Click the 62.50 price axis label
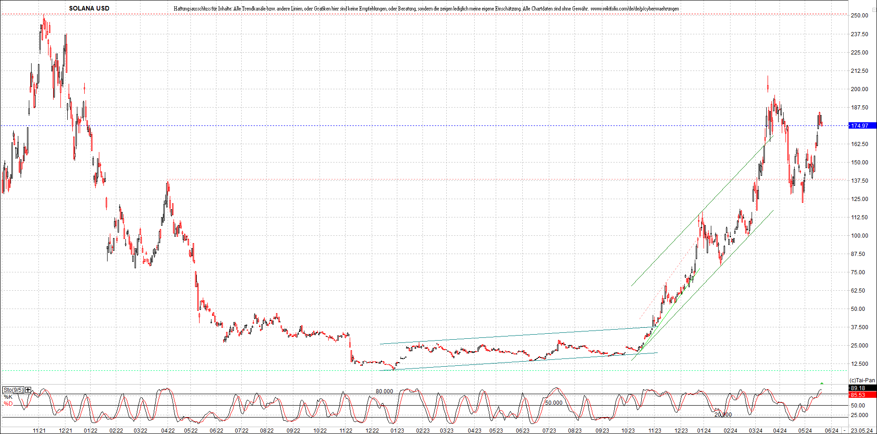The height and width of the screenshot is (434, 877). point(858,291)
